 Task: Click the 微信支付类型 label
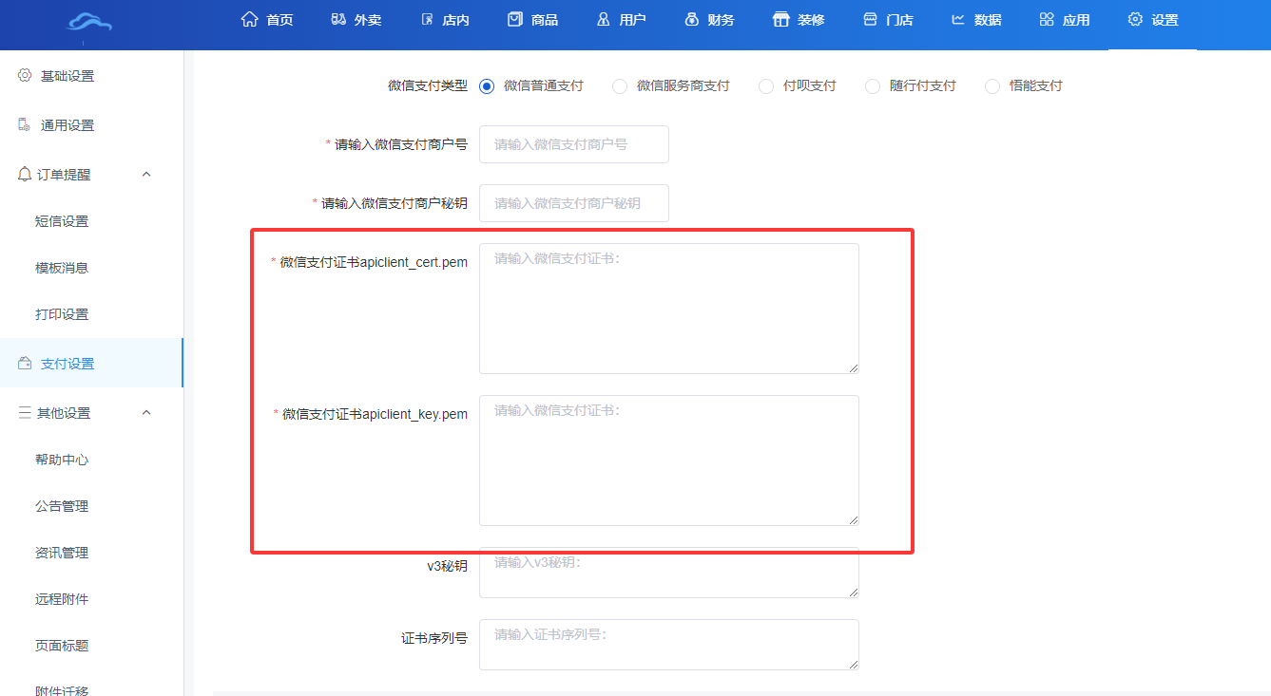pos(428,85)
